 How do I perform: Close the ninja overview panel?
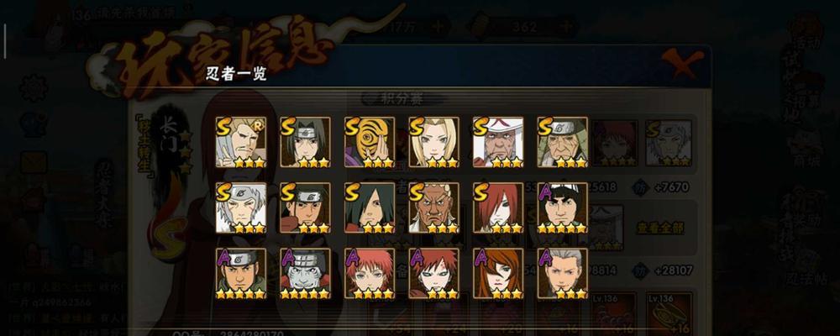[x=681, y=63]
